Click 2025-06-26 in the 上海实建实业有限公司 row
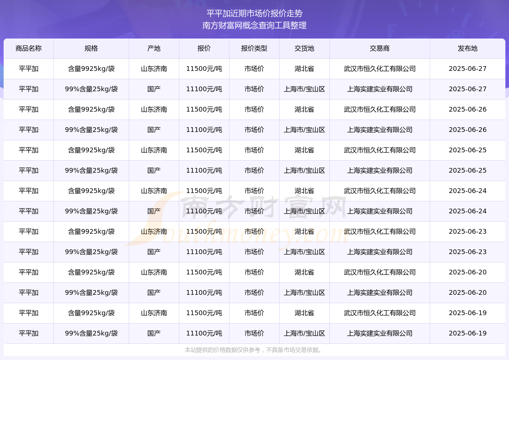 pyautogui.click(x=468, y=130)
